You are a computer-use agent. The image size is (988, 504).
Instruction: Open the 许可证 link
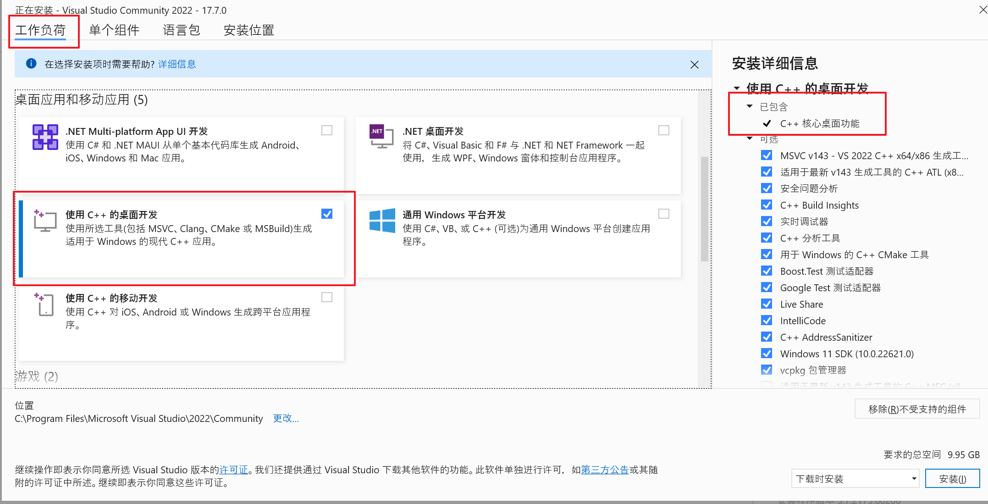[x=233, y=470]
